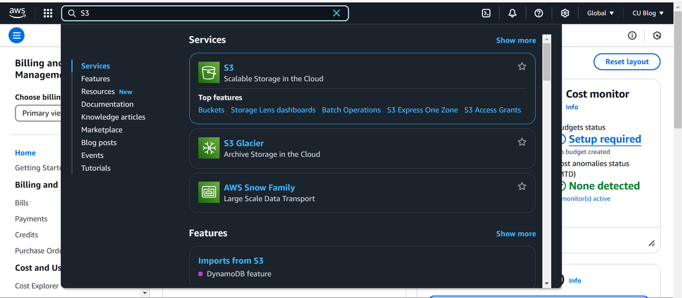Open the services grid menu icon
Image resolution: width=682 pixels, height=298 pixels.
48,13
